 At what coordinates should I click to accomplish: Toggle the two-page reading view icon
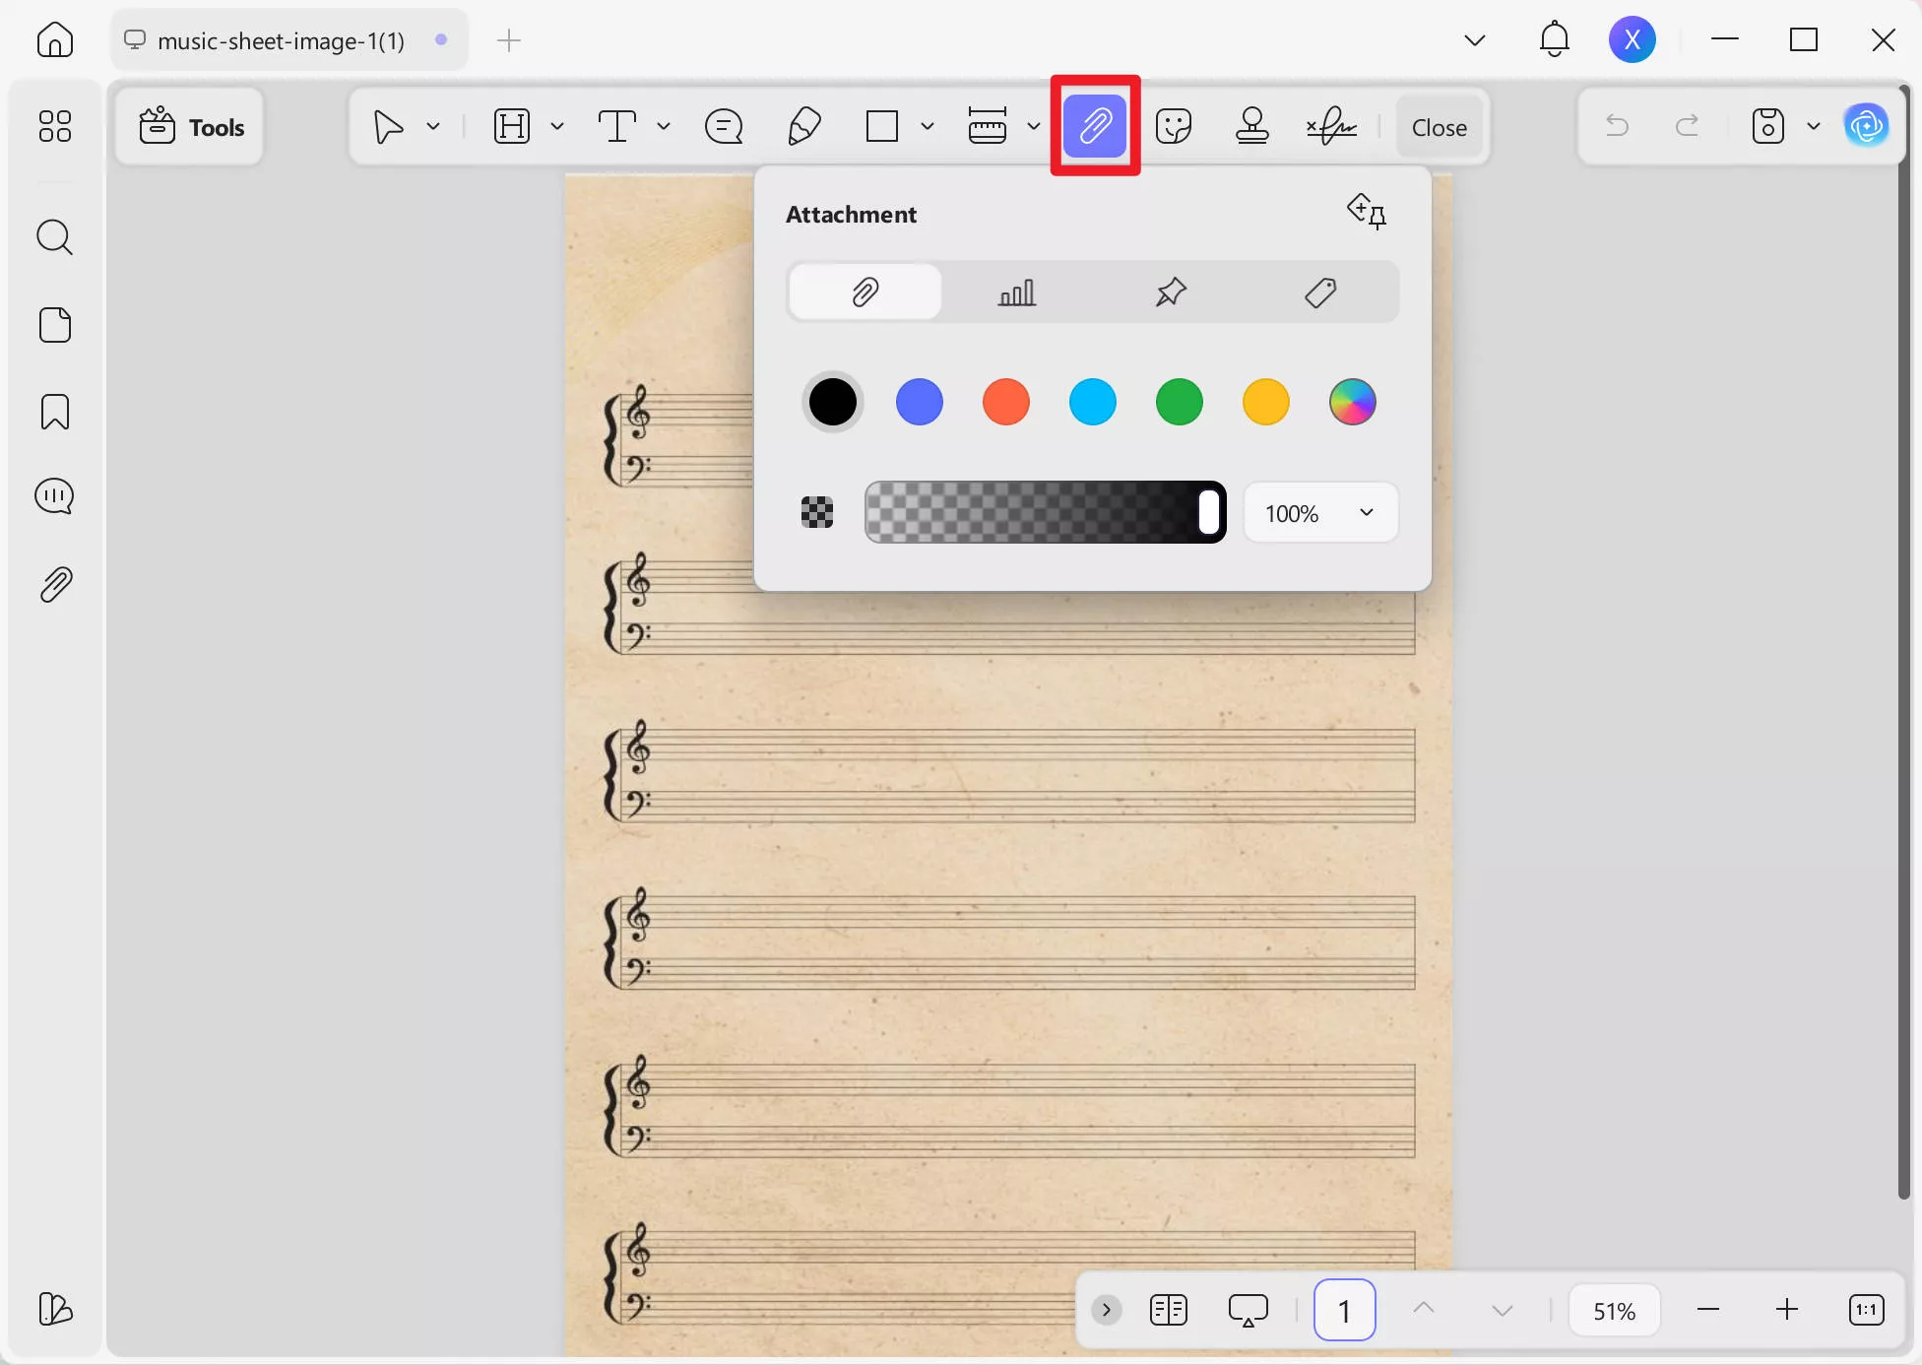pos(1169,1310)
